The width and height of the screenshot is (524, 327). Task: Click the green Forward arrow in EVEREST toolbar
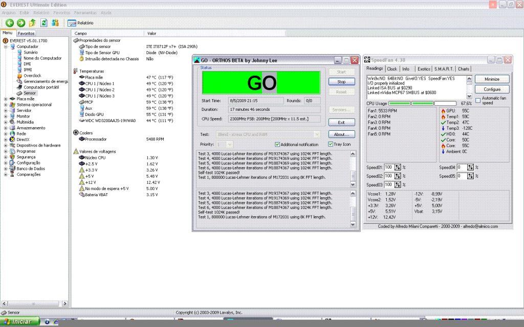[21, 22]
